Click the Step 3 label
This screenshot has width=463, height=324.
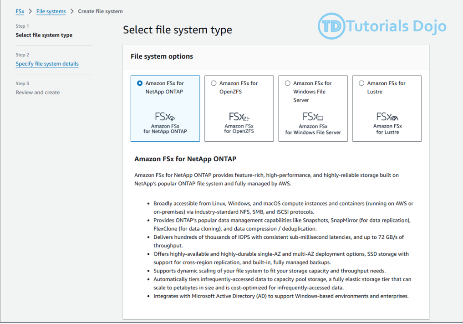tap(22, 83)
